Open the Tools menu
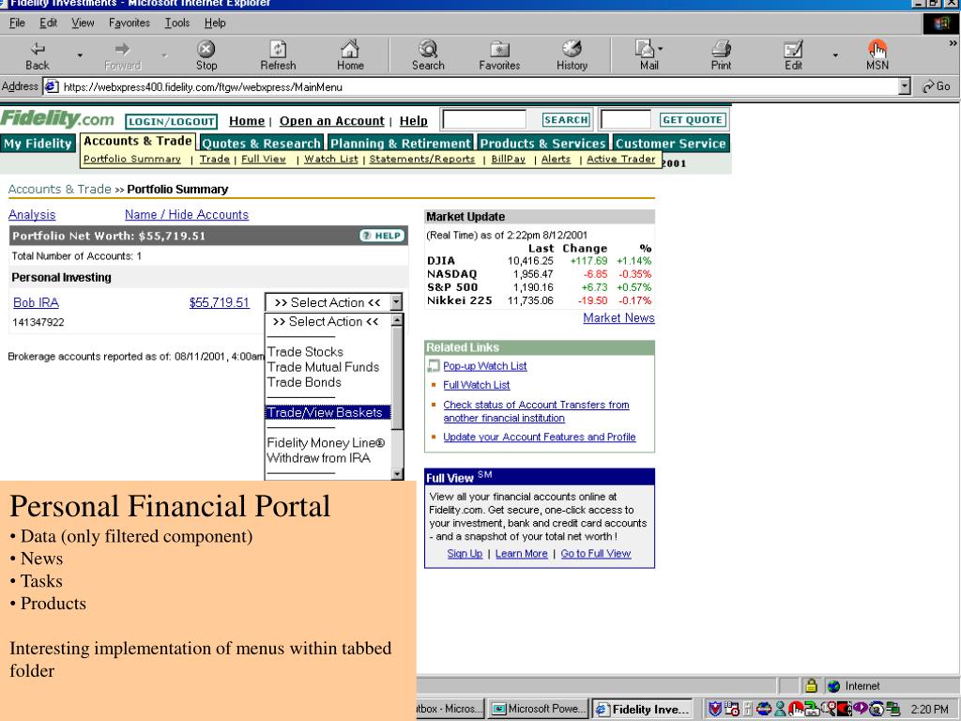Viewport: 961px width, 721px height. (x=177, y=23)
